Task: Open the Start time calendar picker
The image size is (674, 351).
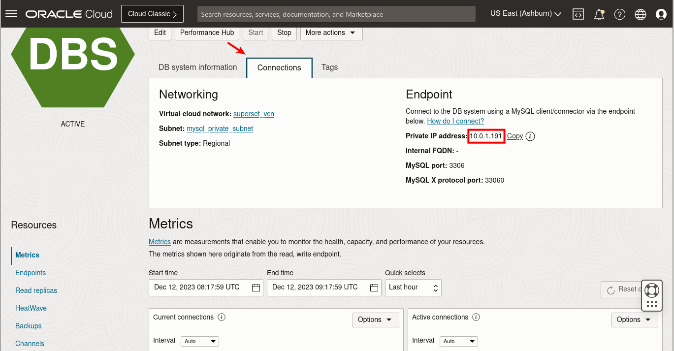Action: [x=256, y=287]
